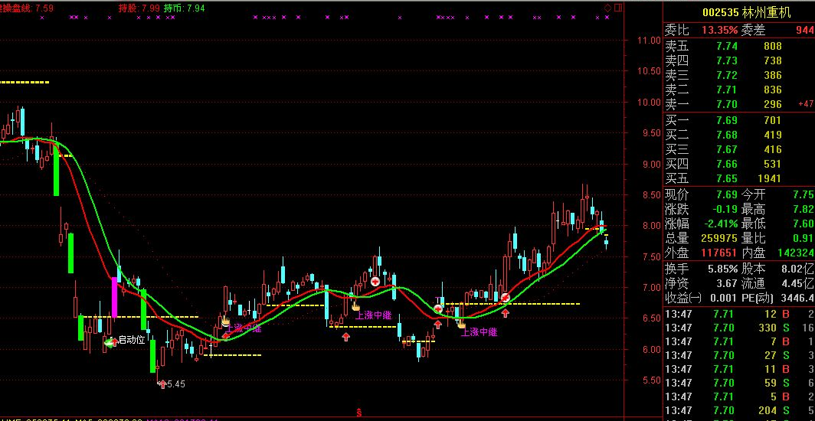The image size is (815, 421).
Task: Click the green gem marker left of 启动位
Action: point(109,341)
